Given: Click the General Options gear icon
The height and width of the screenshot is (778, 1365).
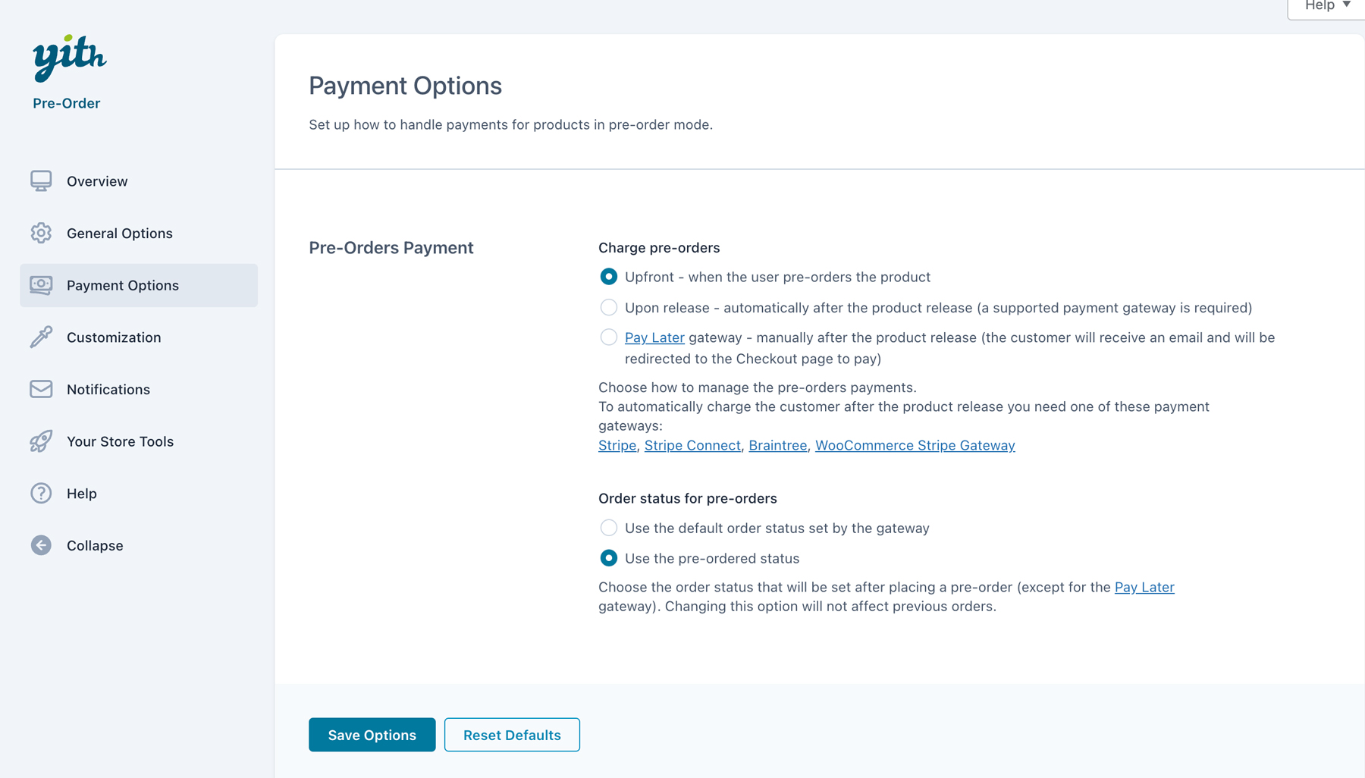Looking at the screenshot, I should (41, 233).
